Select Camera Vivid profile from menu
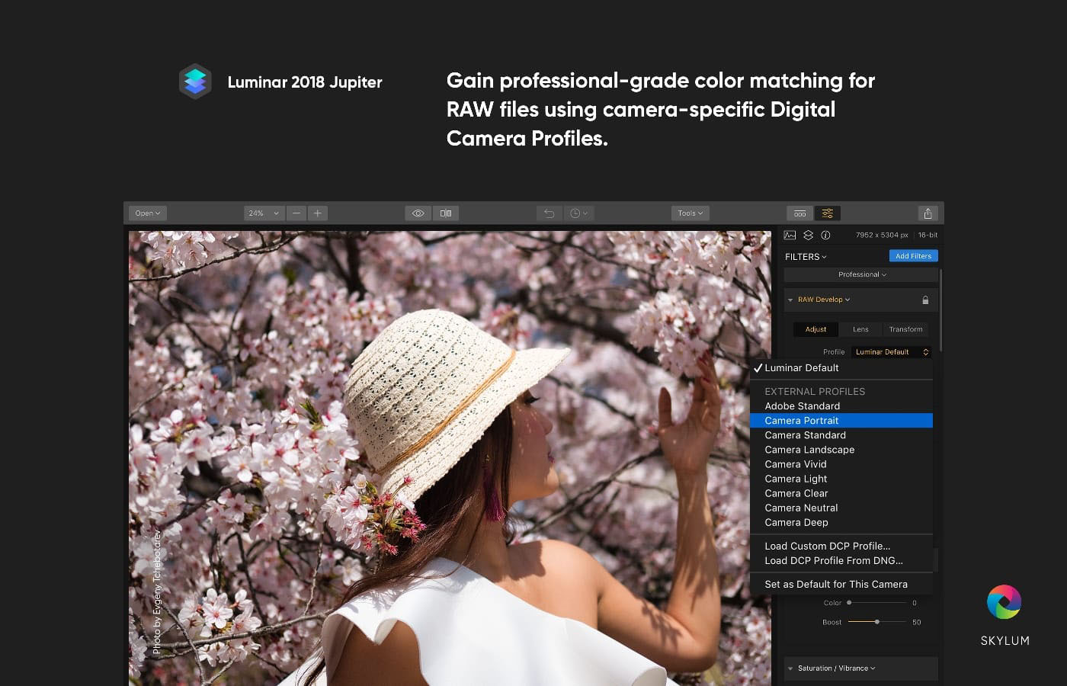Viewport: 1067px width, 686px height. click(796, 464)
